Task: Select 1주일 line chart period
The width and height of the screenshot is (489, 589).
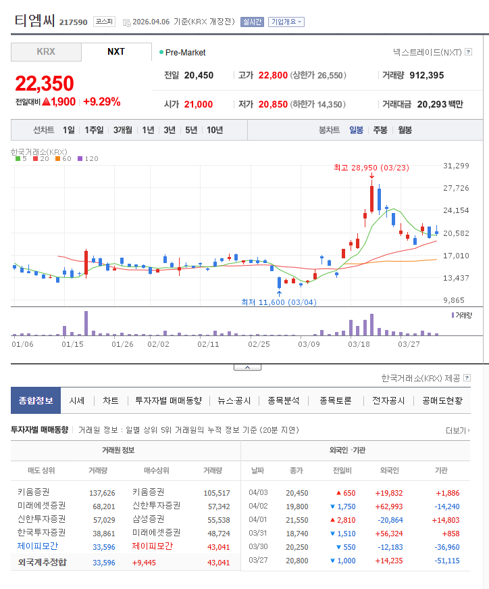Action: click(94, 130)
